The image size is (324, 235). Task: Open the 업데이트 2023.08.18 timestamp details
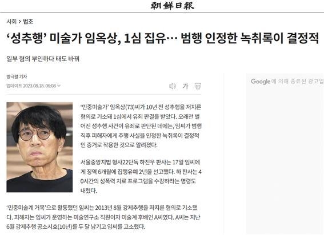[31, 86]
